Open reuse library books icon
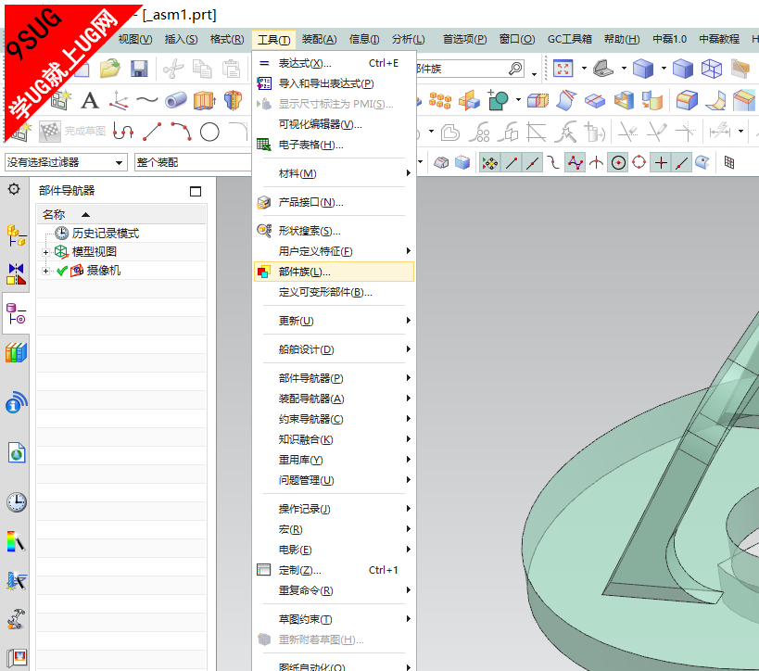 (x=16, y=352)
